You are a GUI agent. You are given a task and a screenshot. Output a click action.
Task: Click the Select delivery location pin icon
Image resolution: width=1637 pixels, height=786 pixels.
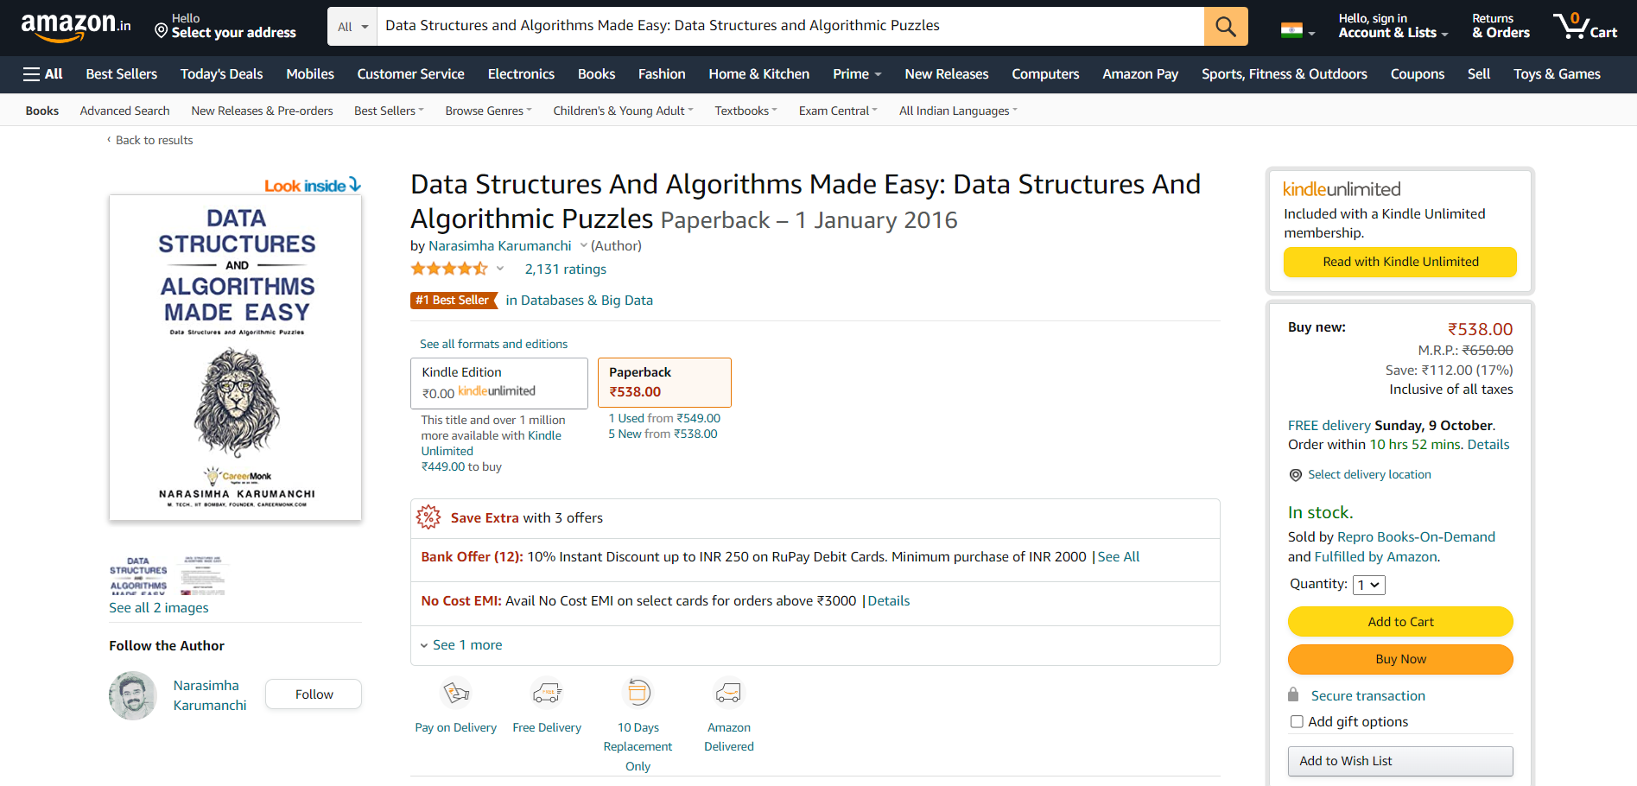click(1296, 475)
